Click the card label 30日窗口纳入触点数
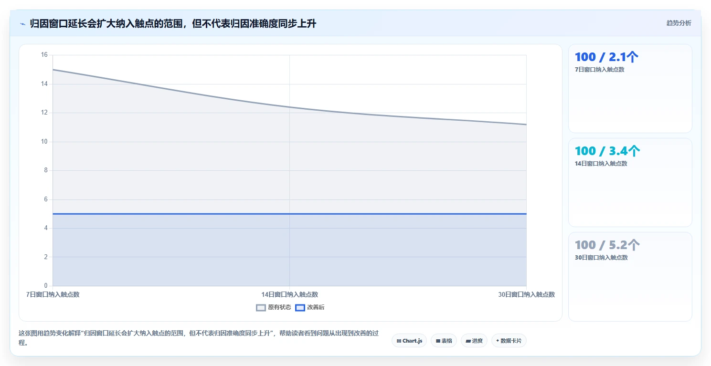The image size is (711, 366). pos(601,258)
